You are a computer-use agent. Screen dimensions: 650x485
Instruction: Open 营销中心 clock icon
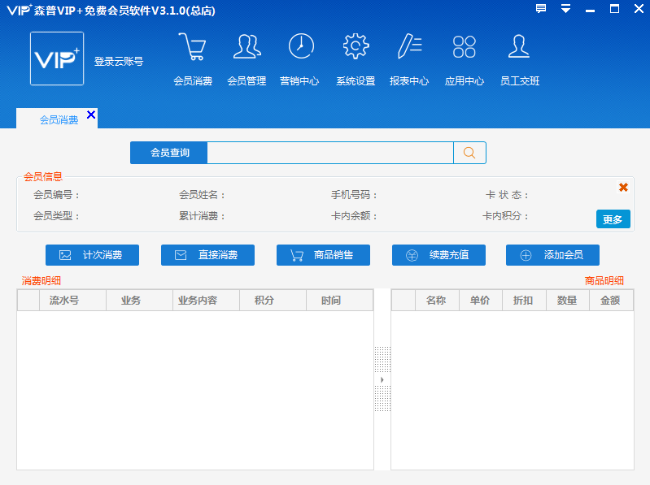click(300, 48)
